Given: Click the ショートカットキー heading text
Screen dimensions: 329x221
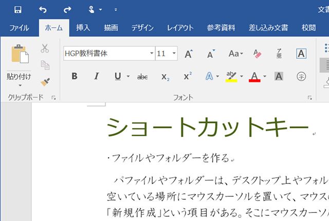Looking at the screenshot, I should (208, 127).
